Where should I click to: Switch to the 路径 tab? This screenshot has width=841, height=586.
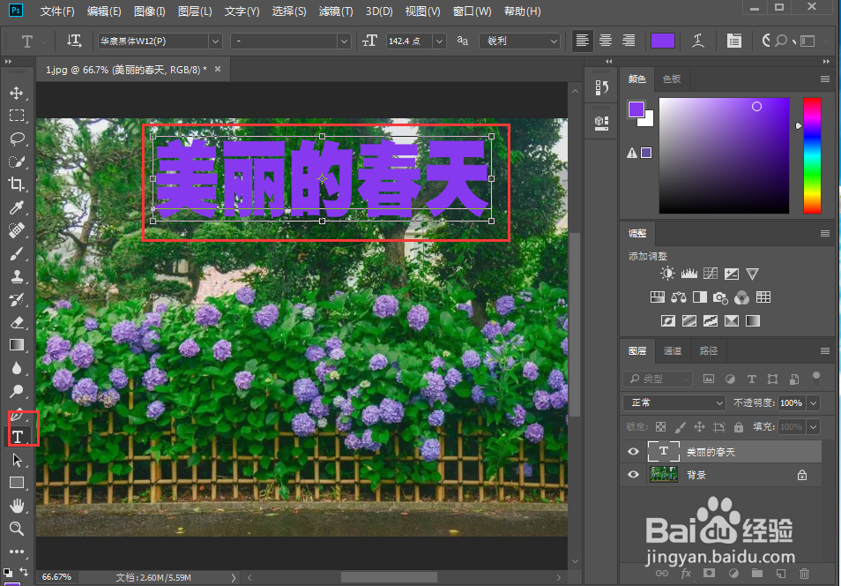pyautogui.click(x=709, y=350)
